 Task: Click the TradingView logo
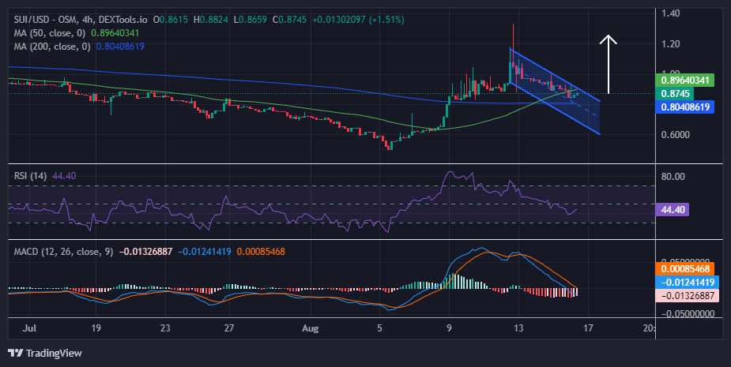(45, 353)
